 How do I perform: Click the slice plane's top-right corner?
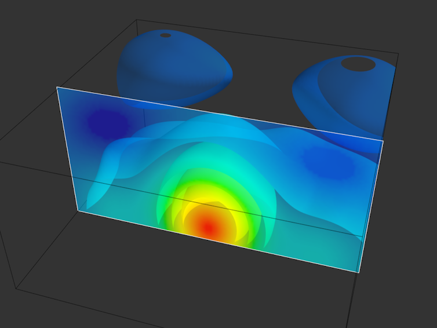383,140
